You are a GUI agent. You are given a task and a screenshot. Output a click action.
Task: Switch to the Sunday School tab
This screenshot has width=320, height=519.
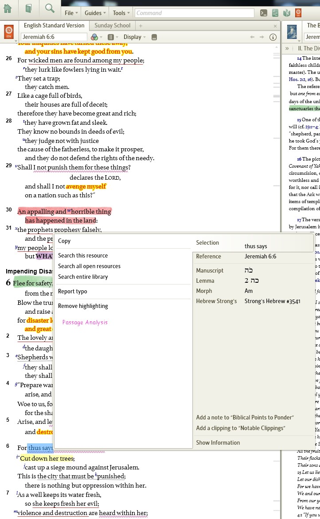pos(113,26)
